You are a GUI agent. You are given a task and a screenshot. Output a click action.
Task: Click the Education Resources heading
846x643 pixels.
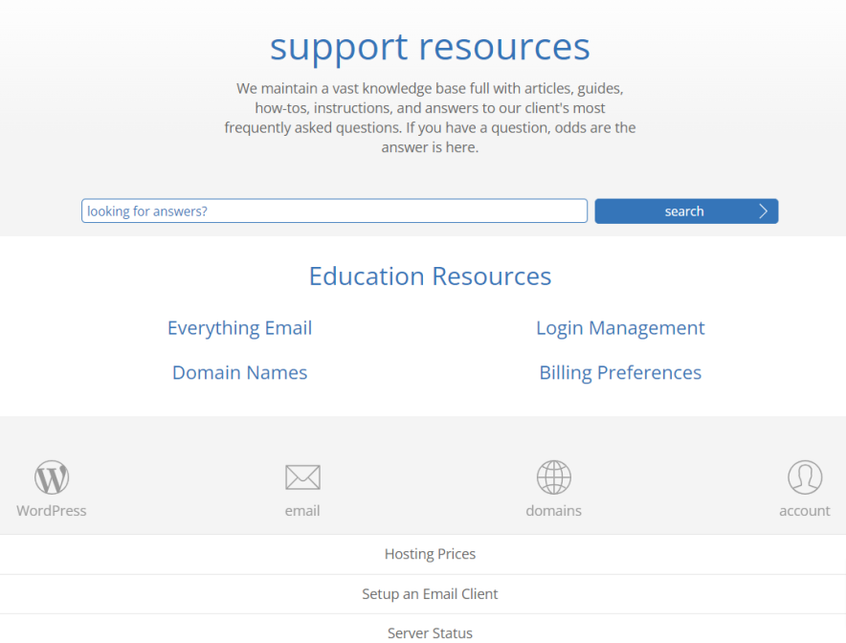[x=430, y=277]
